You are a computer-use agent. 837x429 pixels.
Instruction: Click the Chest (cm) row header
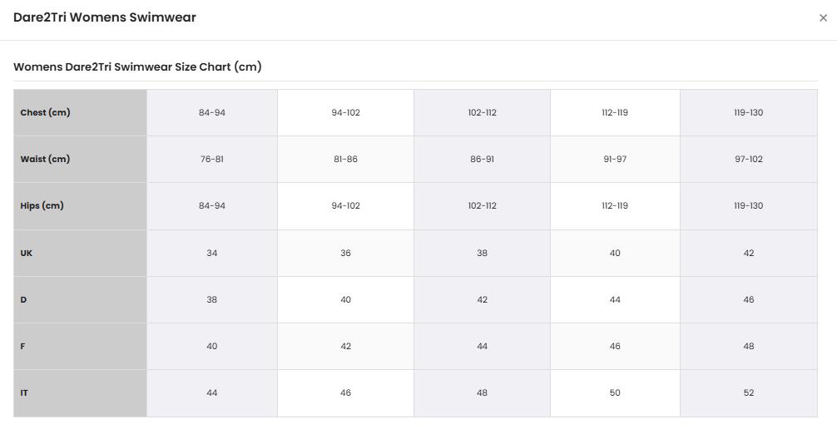80,112
